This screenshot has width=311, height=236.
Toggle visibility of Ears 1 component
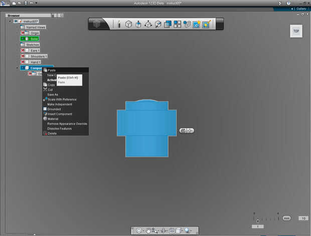[23, 50]
